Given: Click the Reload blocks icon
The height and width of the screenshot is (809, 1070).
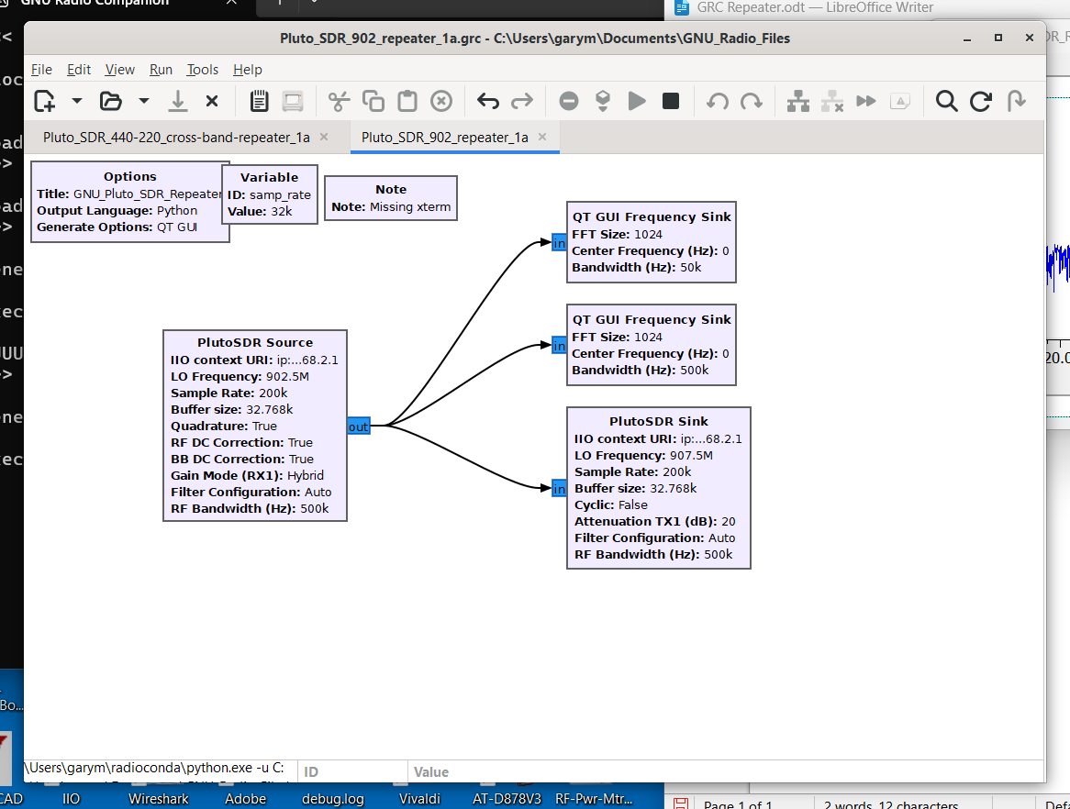Looking at the screenshot, I should tap(981, 101).
